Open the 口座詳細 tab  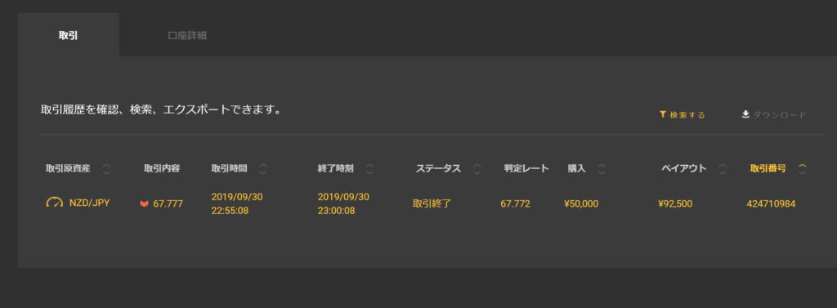pyautogui.click(x=187, y=36)
